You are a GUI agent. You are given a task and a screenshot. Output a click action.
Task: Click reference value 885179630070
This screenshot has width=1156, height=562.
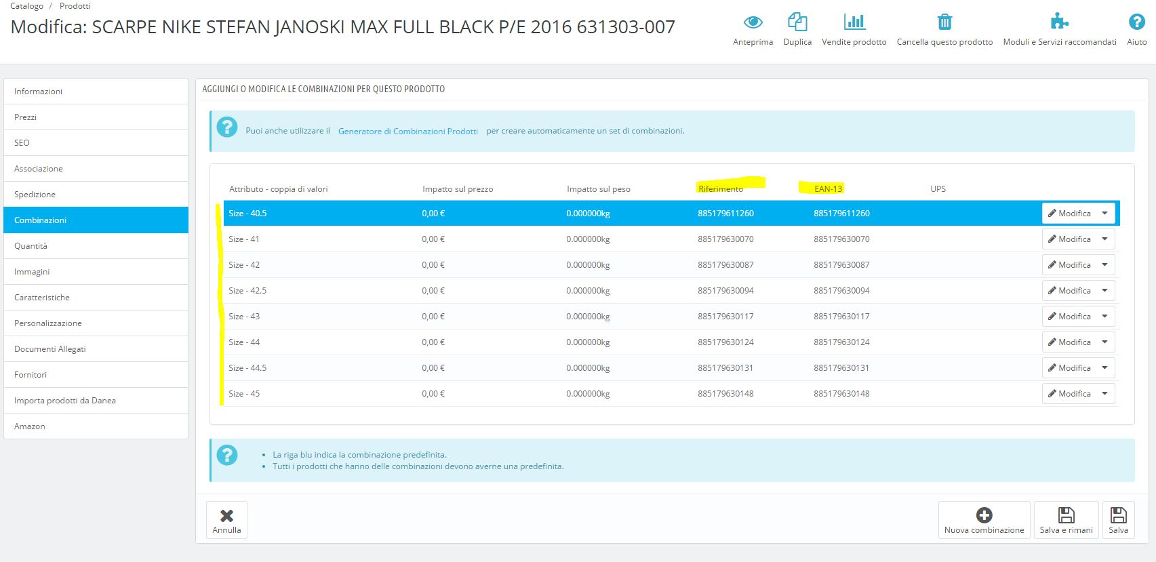point(725,239)
